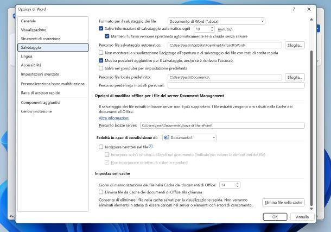Click the Percorso bozze server field
331x232 pixels.
tap(222, 126)
